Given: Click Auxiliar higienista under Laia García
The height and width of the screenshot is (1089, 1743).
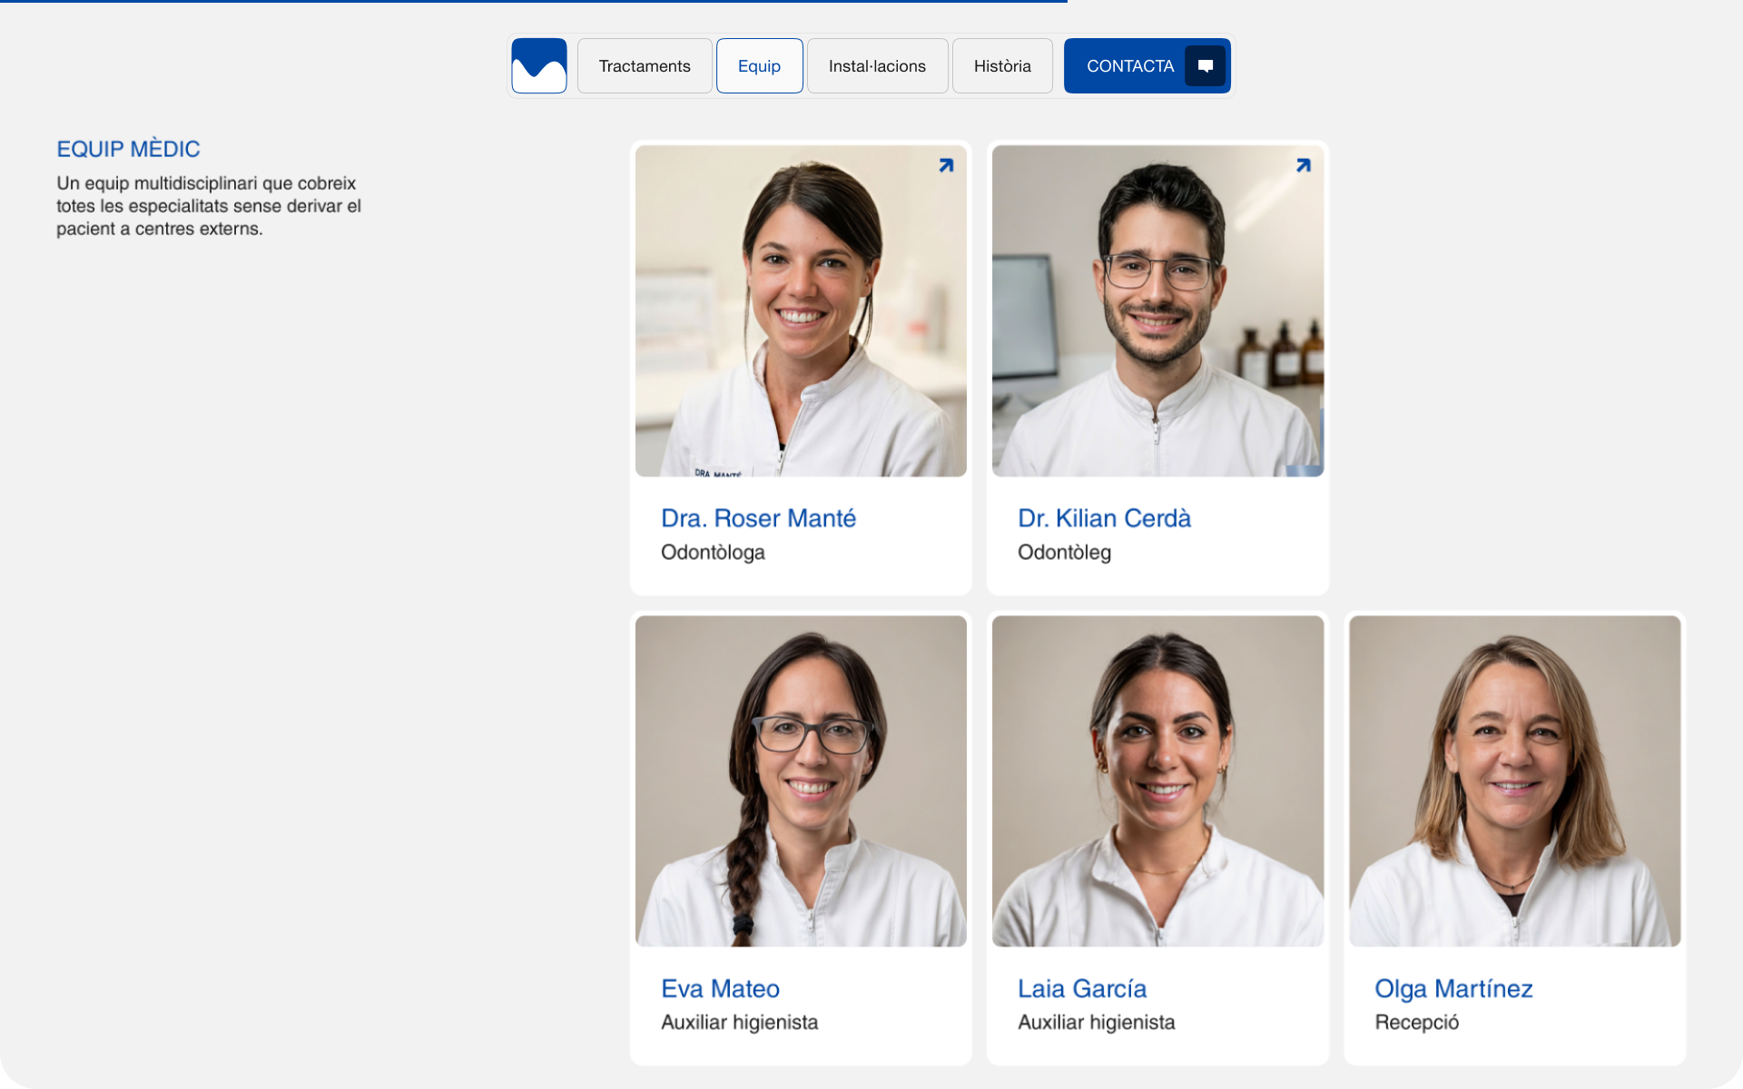Looking at the screenshot, I should pyautogui.click(x=1096, y=1022).
